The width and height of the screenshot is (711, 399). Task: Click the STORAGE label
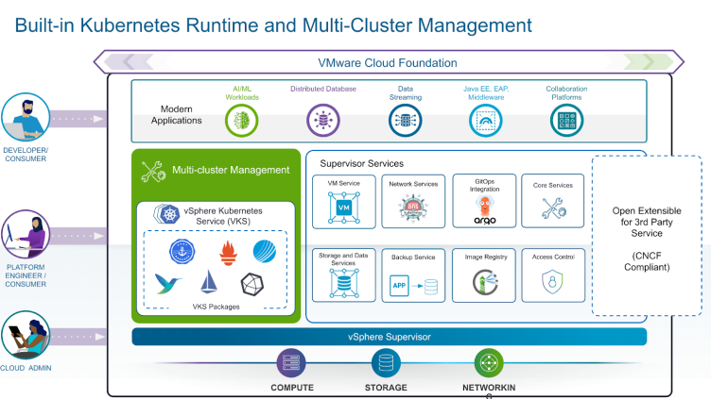[386, 388]
